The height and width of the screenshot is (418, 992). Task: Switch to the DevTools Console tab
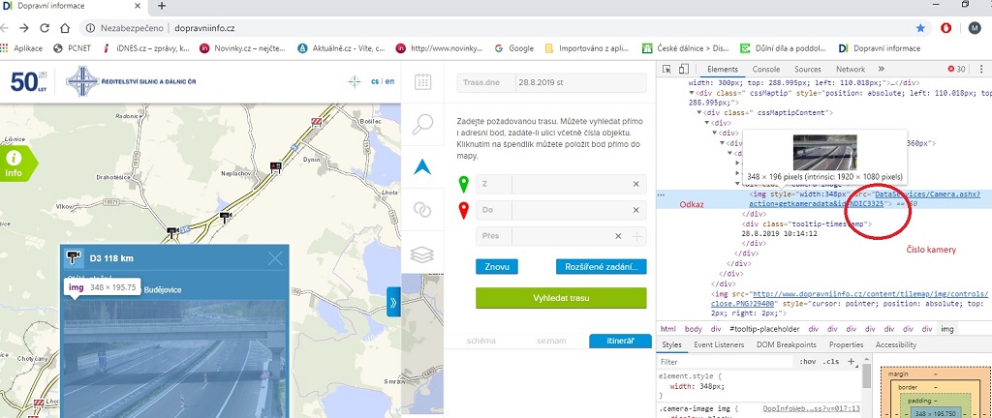pos(765,69)
